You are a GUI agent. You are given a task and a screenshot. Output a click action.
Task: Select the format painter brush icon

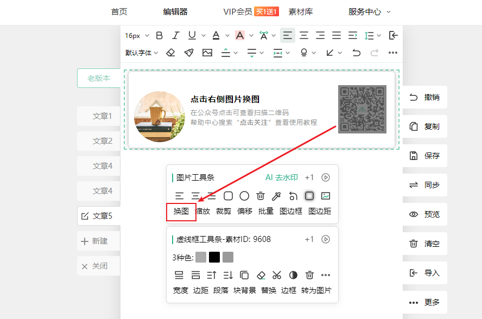[189, 53]
